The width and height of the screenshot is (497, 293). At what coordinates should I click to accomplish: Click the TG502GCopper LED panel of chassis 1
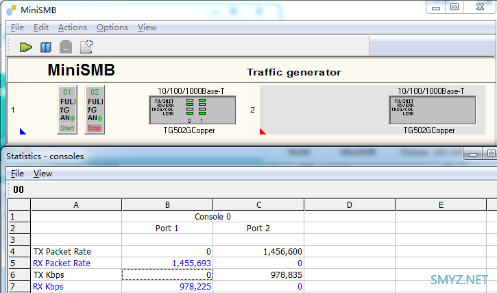pyautogui.click(x=193, y=110)
